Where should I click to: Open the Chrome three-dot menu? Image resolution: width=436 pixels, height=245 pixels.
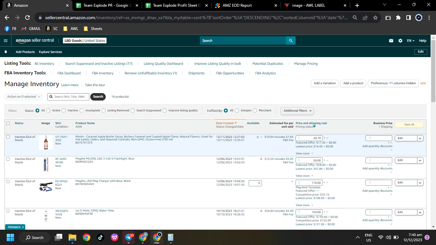429,18
